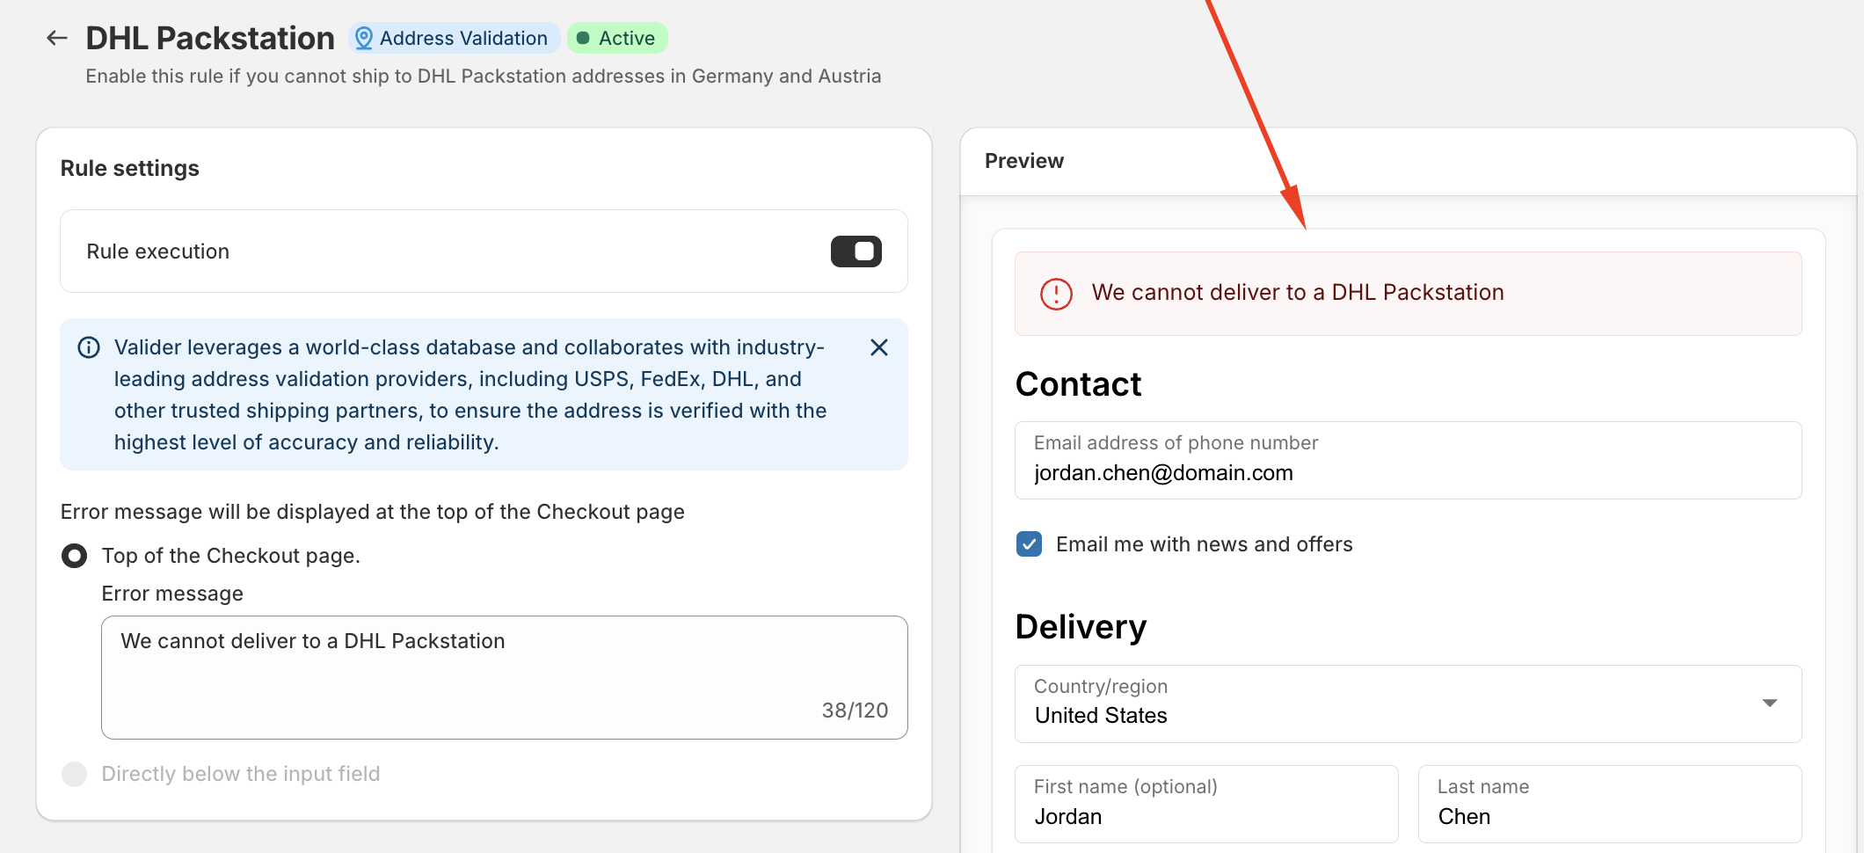Image resolution: width=1864 pixels, height=853 pixels.
Task: Open the Country/region dropdown
Action: [x=1408, y=704]
